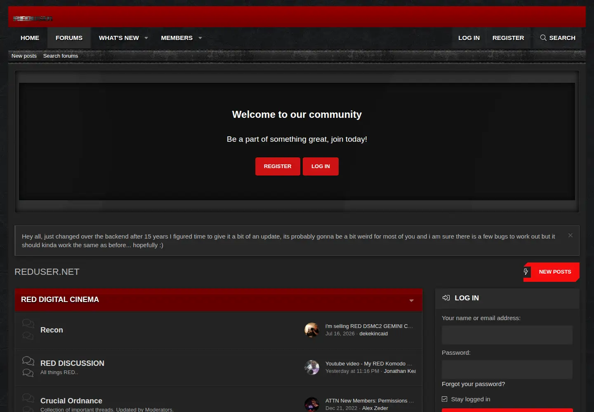
Task: Open the Recon forum
Action: point(52,330)
